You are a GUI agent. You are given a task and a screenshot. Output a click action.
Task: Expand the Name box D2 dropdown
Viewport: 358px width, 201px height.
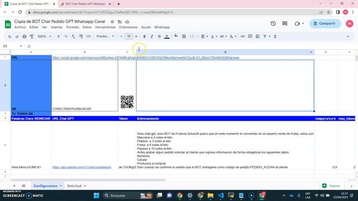(21, 46)
